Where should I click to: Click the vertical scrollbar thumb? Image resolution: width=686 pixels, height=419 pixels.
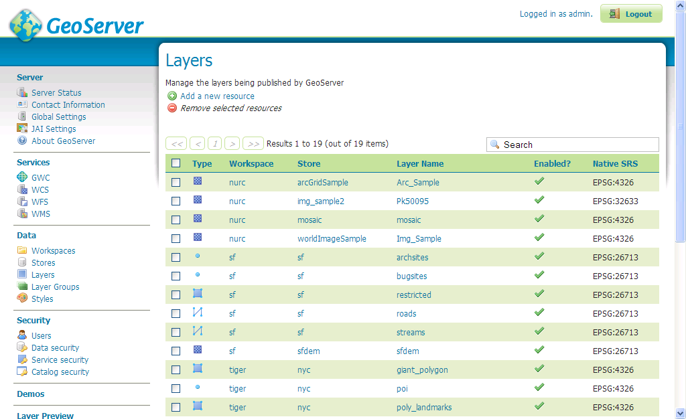[x=680, y=127]
